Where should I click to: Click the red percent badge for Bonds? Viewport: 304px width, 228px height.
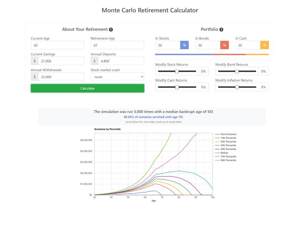click(x=225, y=45)
